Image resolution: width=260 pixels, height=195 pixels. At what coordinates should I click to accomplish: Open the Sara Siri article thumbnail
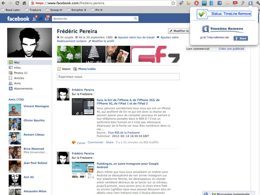tap(83, 107)
